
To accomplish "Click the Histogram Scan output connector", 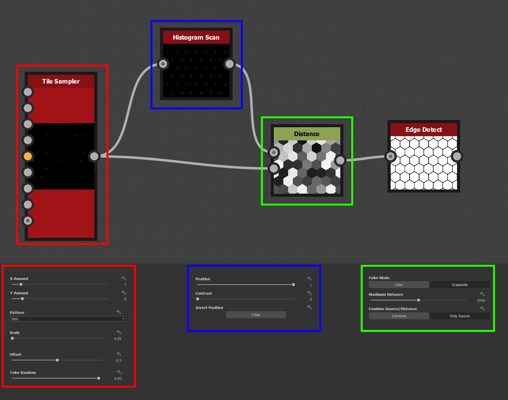I will 229,63.
